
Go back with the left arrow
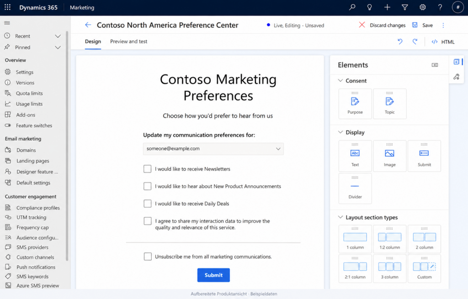point(88,25)
